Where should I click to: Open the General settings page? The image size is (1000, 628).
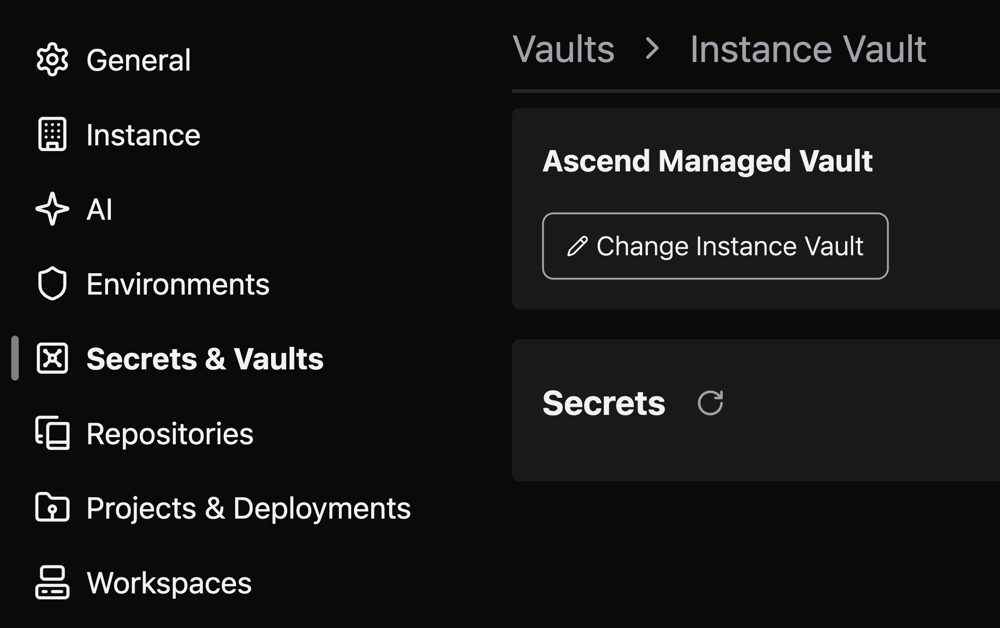tap(138, 60)
